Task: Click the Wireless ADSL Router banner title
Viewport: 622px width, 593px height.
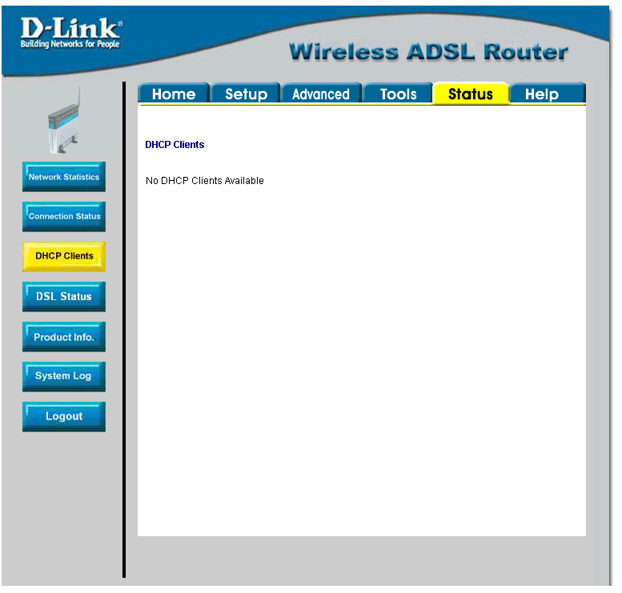Action: [x=428, y=52]
